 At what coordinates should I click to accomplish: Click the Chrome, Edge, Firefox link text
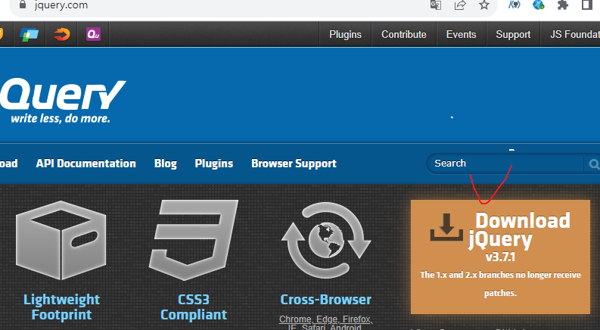(x=325, y=319)
